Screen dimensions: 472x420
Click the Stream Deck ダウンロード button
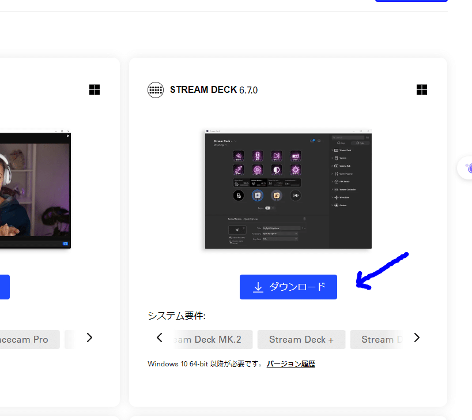pos(288,287)
